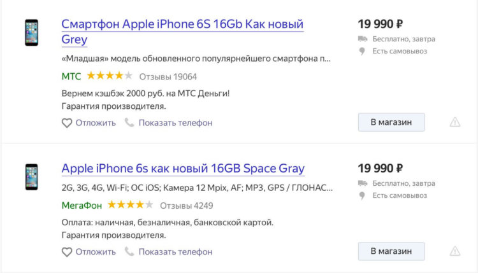Report the MegaFon offer via the warning triangle
The height and width of the screenshot is (273, 478).
click(455, 251)
